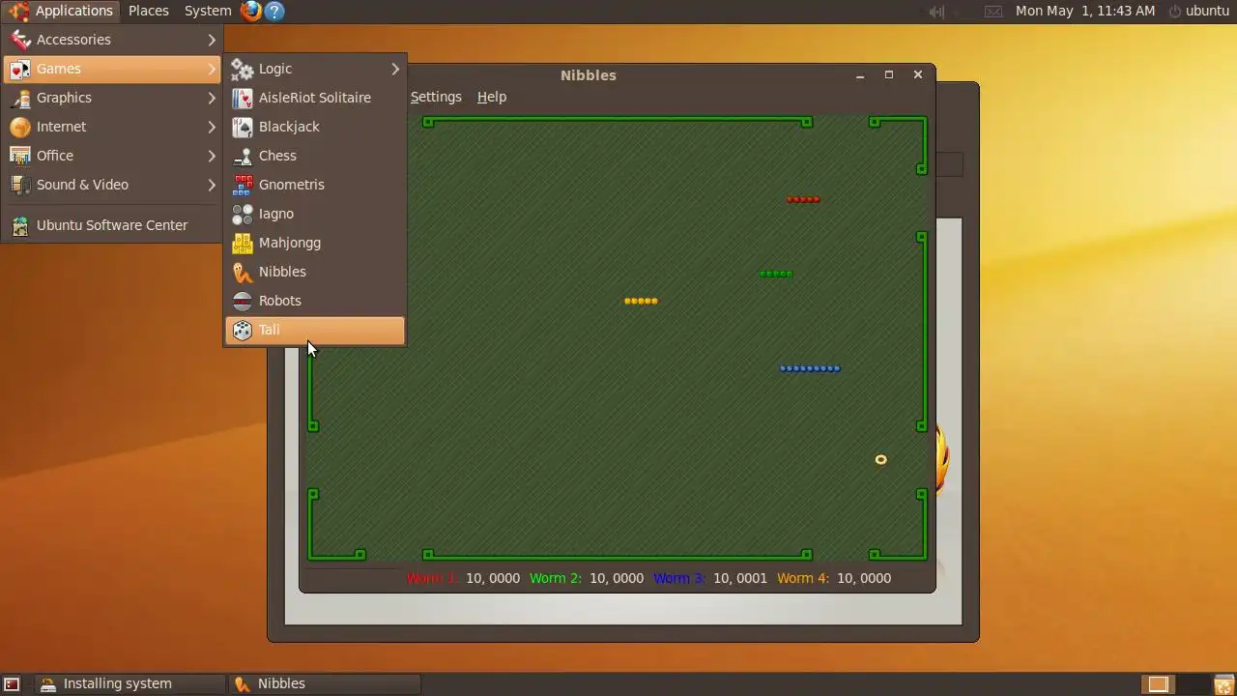Click the AisleRiot Solitaire card icon
Viewport: 1237px width, 696px height.
coord(243,98)
